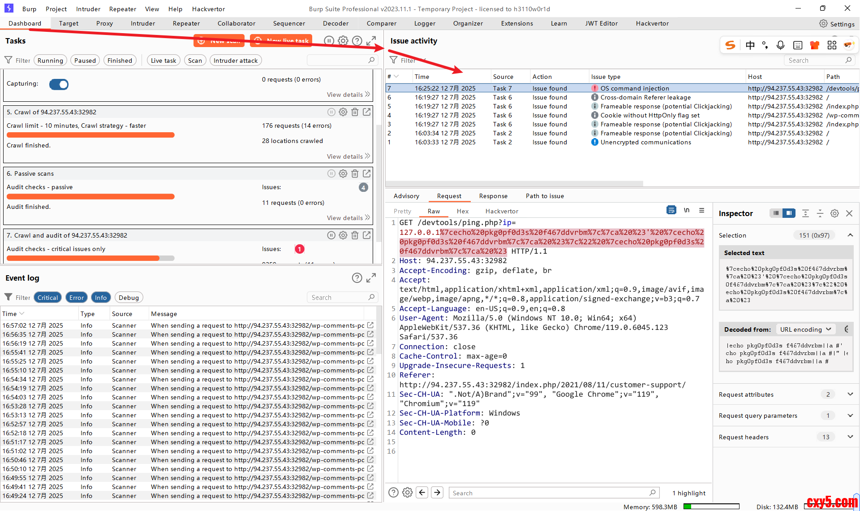Close the Inspector panel
This screenshot has height=511, width=860.
849,213
